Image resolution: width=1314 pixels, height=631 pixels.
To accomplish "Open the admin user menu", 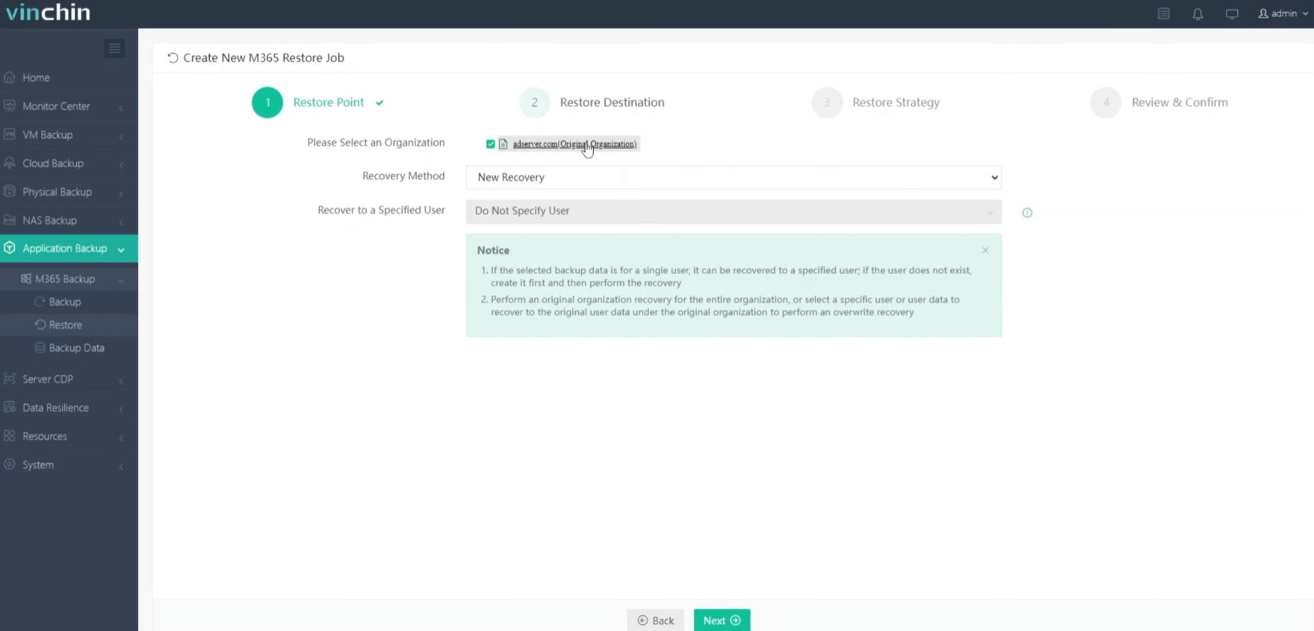I will point(1283,13).
